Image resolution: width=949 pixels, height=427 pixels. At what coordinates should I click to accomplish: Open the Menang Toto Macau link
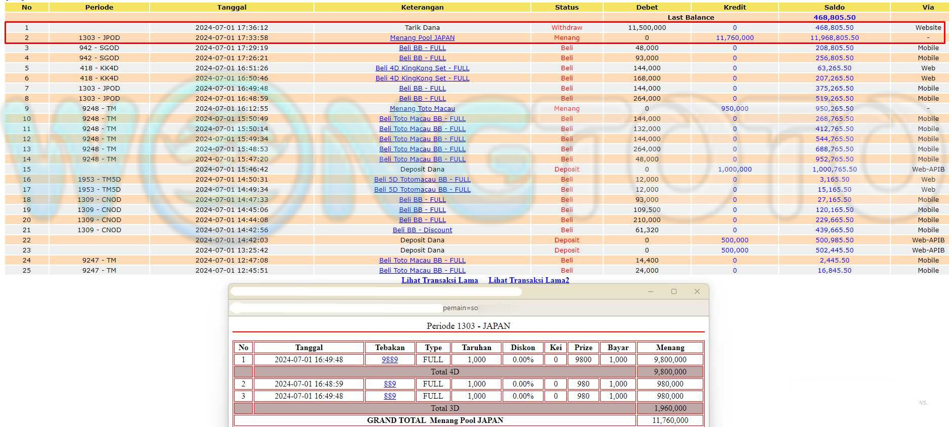coord(422,108)
